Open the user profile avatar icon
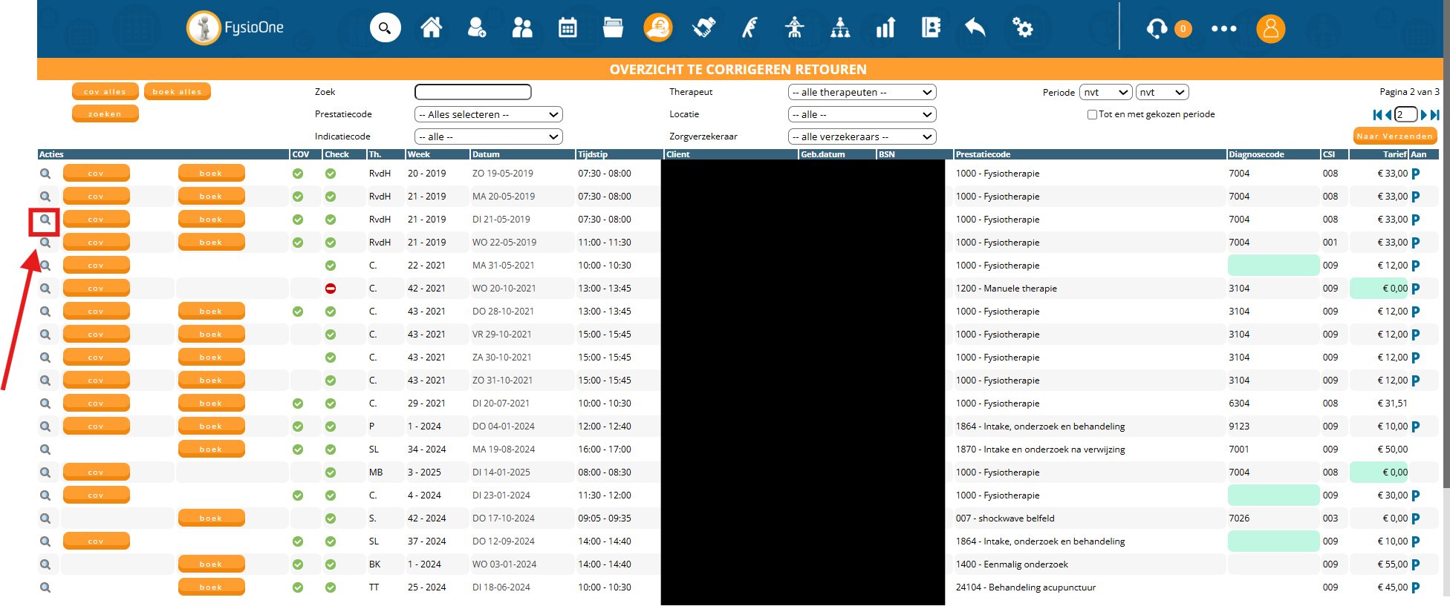The image size is (1450, 606). (1270, 29)
